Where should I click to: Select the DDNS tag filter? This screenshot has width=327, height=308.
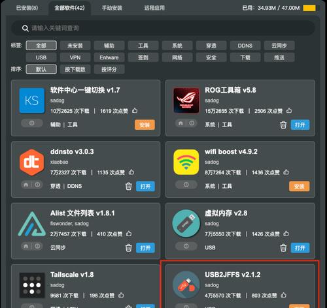click(x=245, y=46)
